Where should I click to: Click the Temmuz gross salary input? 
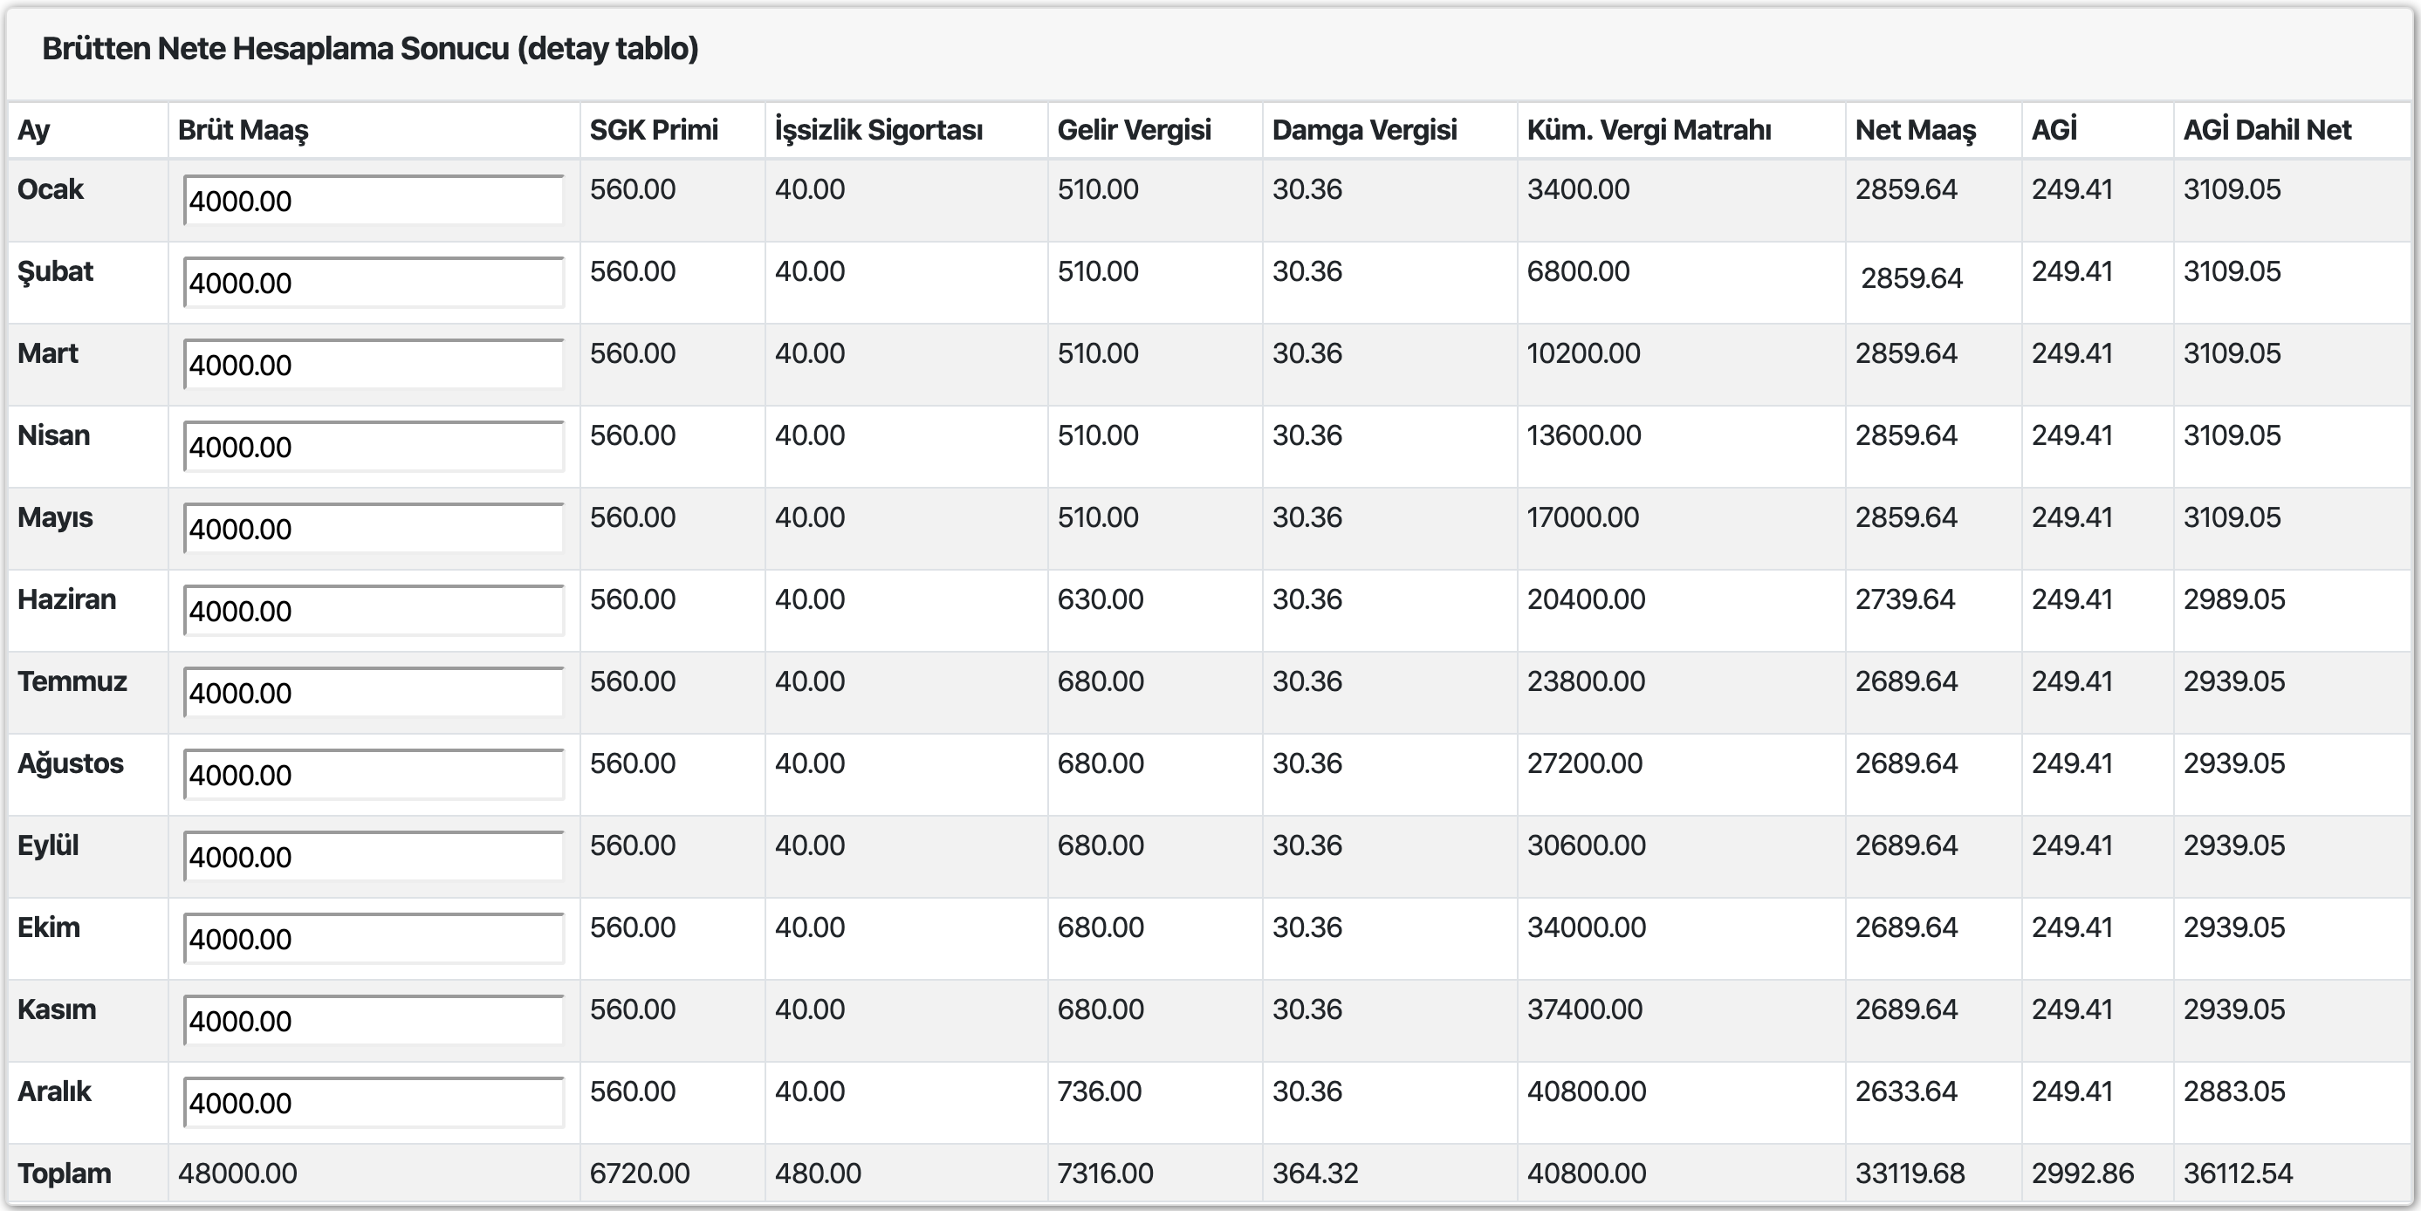click(374, 693)
